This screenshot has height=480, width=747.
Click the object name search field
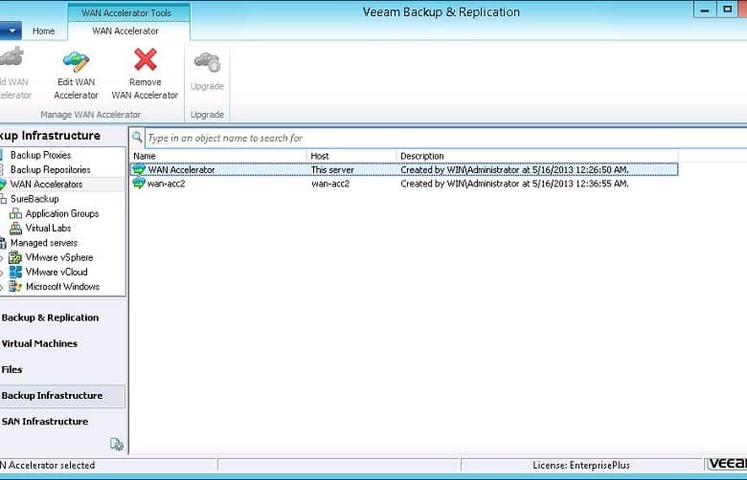click(x=445, y=138)
